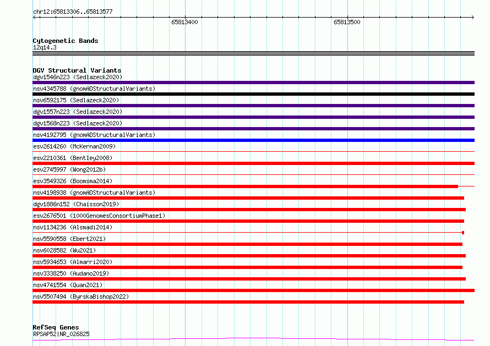Click the red bar under nsv5934653
The image size is (490, 346).
click(248, 267)
